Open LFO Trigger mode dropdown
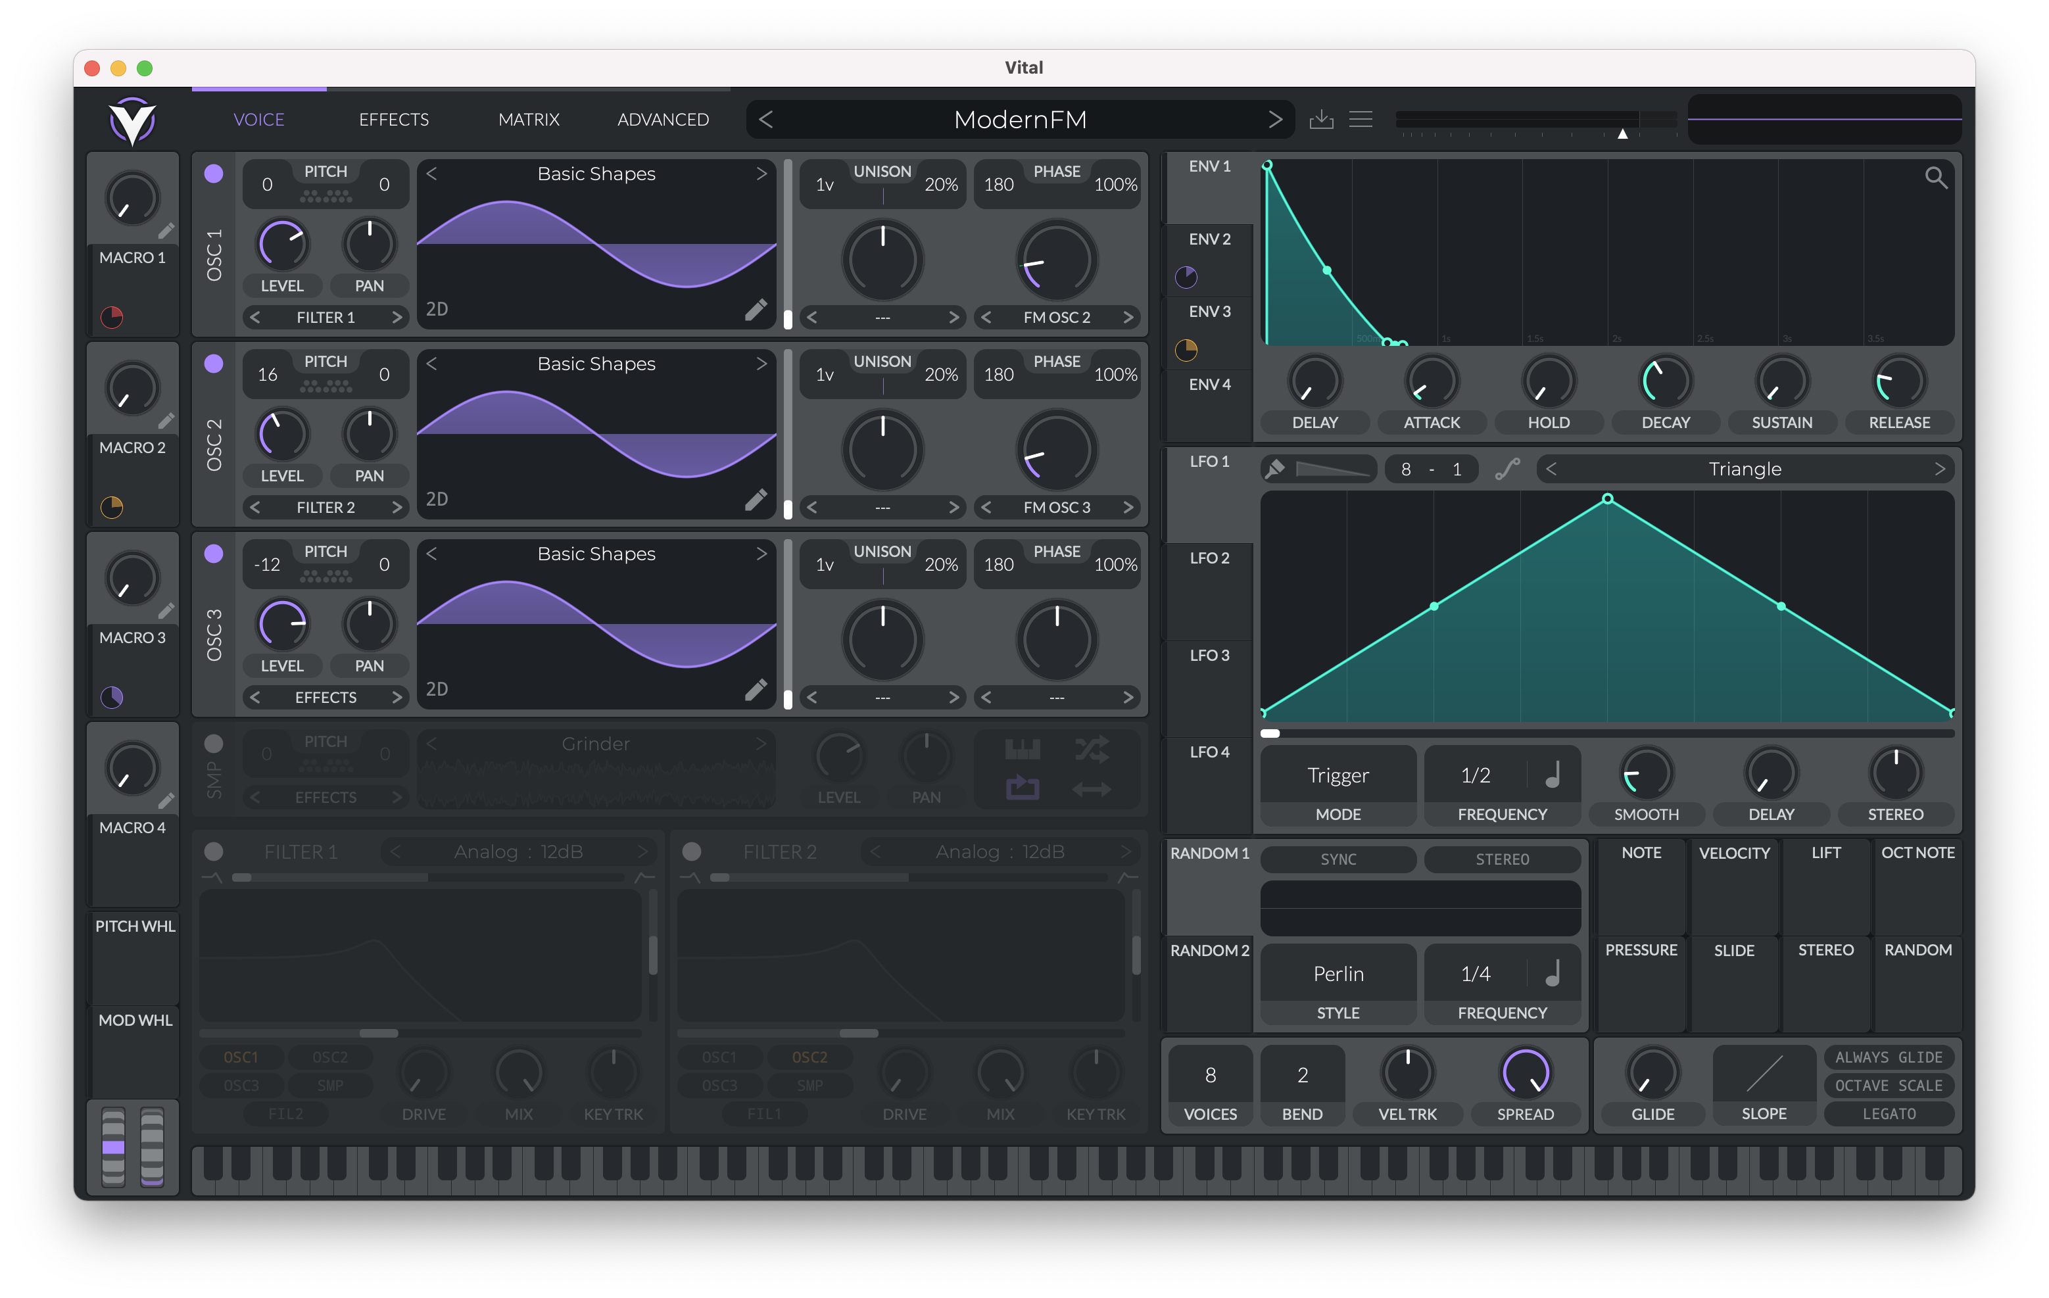The image size is (2049, 1298). click(1338, 775)
